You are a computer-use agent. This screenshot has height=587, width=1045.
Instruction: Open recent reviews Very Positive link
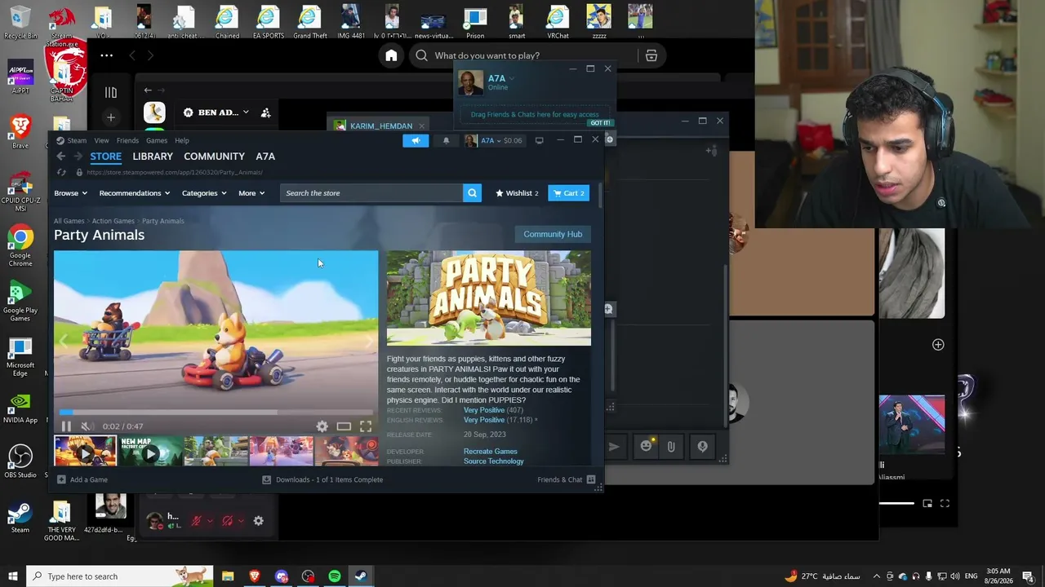coord(484,410)
